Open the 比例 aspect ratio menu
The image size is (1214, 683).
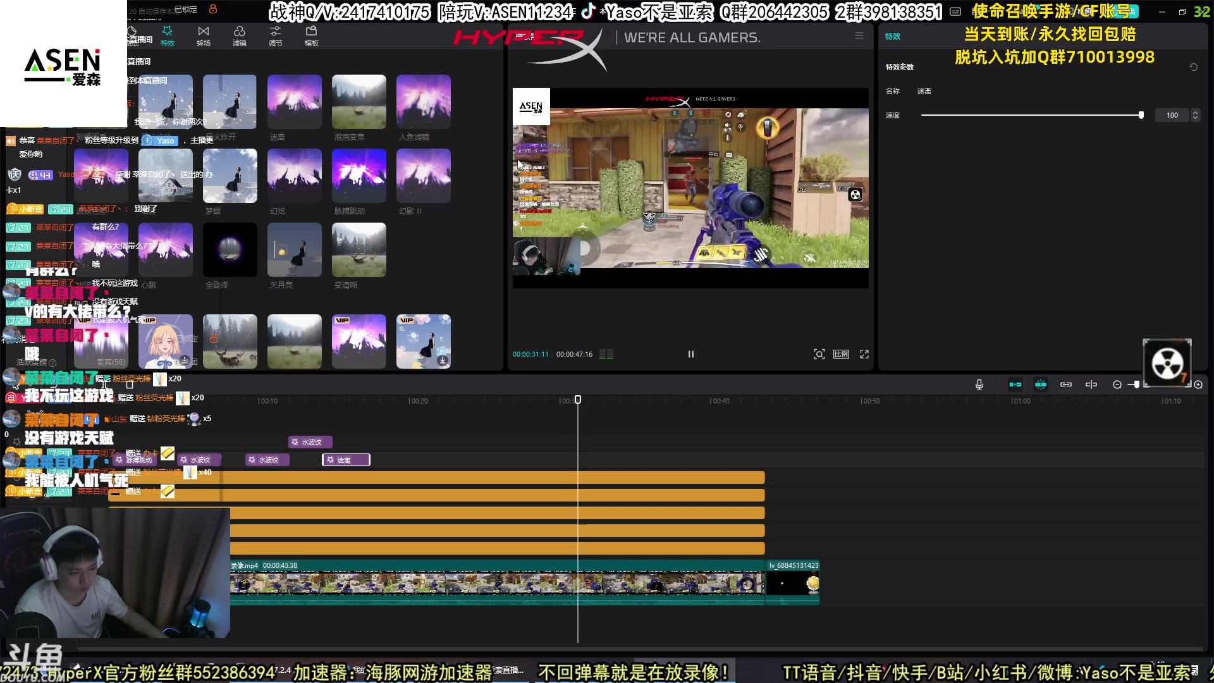coord(841,354)
